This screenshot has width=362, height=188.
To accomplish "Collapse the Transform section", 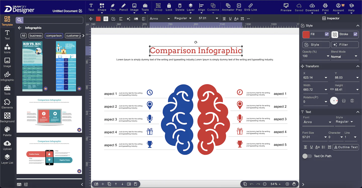I will (358, 66).
